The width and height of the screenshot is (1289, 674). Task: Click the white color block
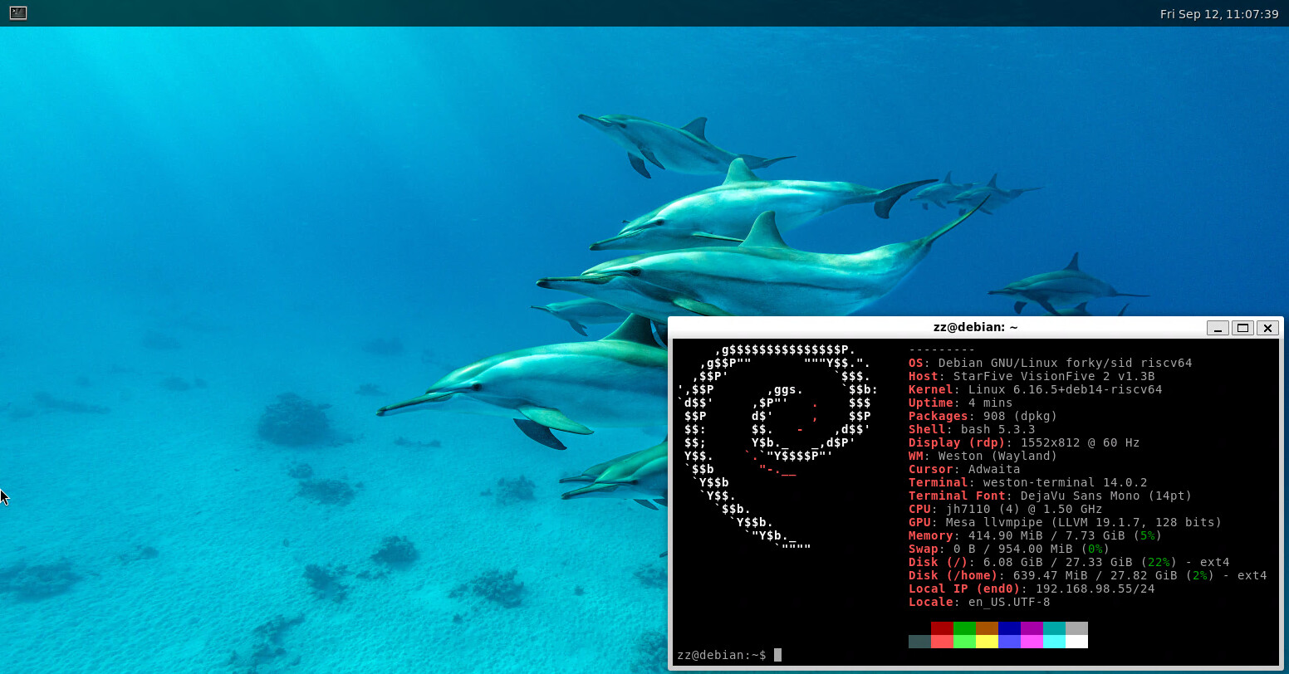(1076, 642)
